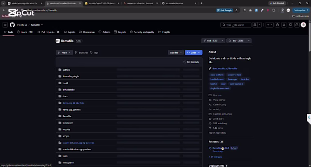Click the browser address bar URL
311x167 pixels.
[41, 10]
